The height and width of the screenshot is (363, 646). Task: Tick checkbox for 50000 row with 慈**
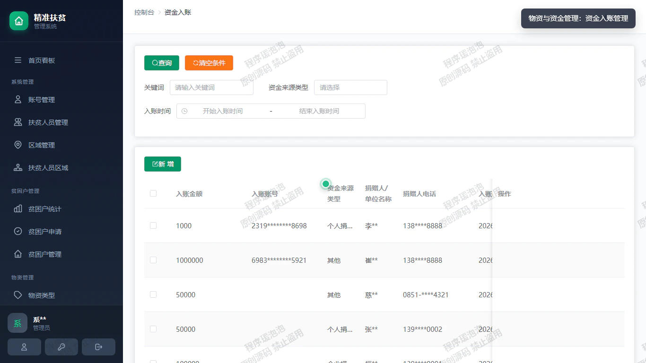153,294
